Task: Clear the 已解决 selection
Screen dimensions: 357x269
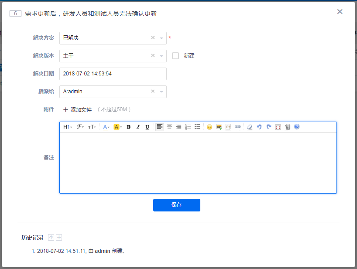Action: tap(153, 38)
